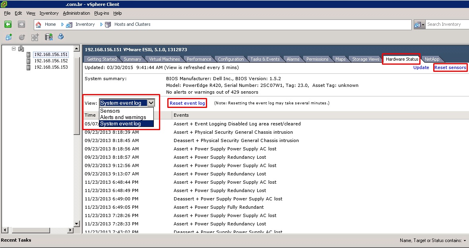Image resolution: width=469 pixels, height=248 pixels.
Task: Switch to the Tasks & Events tab
Action: click(265, 59)
